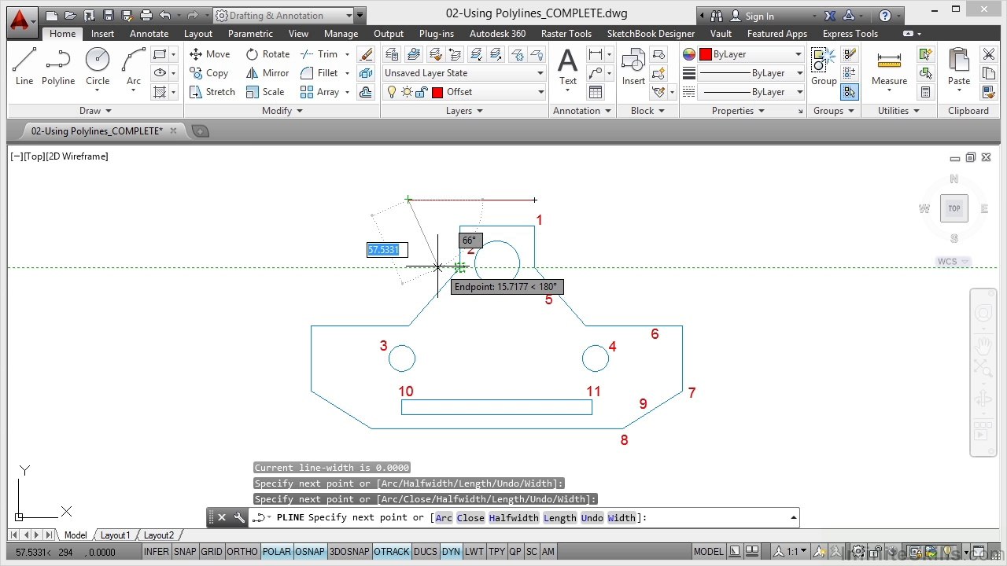
Task: Toggle OTRACK in status bar
Action: pos(391,552)
